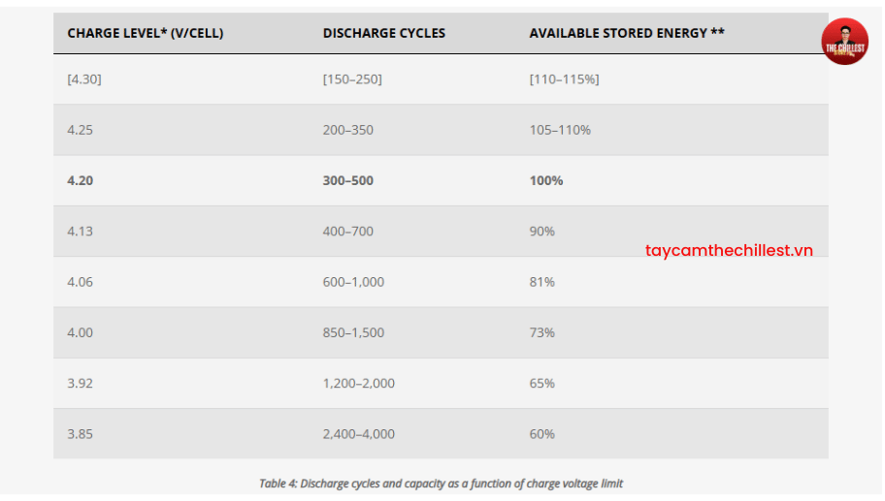Click the bold 100% energy cell
This screenshot has height=501, width=885.
point(546,180)
